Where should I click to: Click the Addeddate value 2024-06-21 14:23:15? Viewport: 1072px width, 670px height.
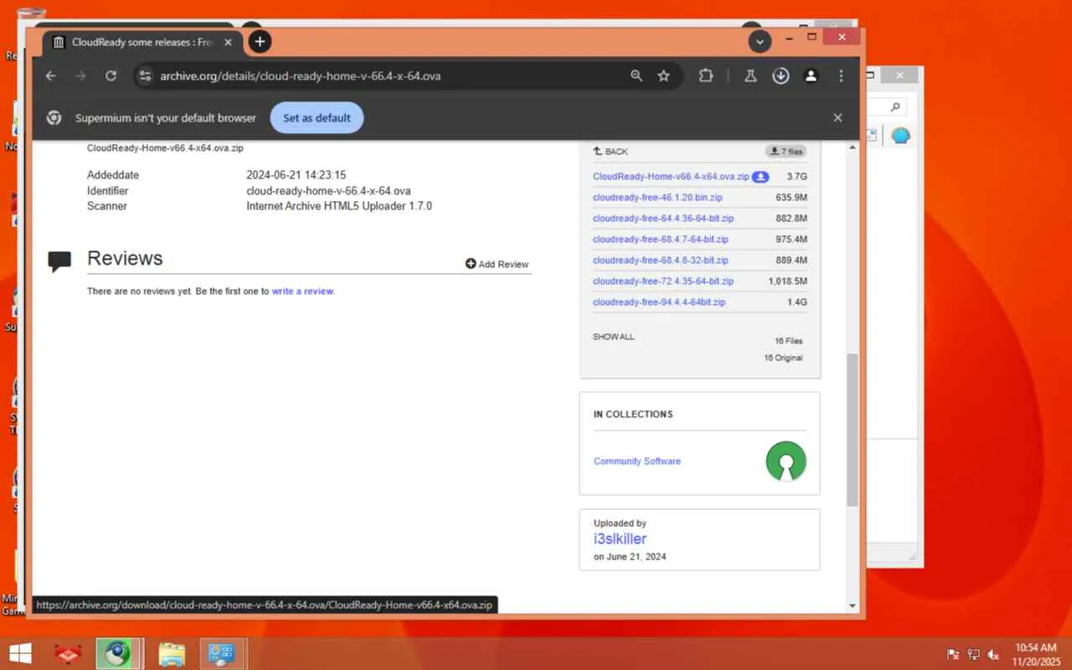click(x=296, y=176)
